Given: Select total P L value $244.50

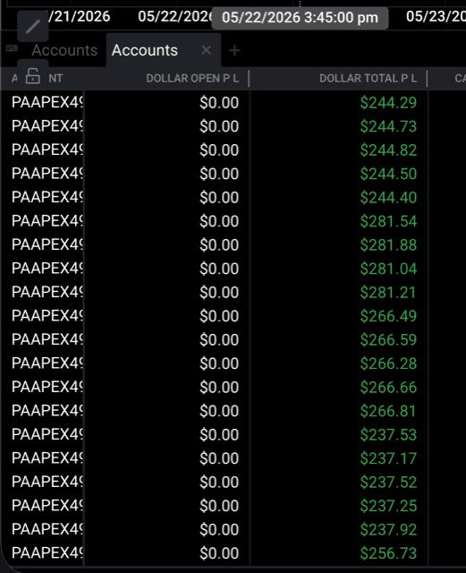Looking at the screenshot, I should [388, 174].
